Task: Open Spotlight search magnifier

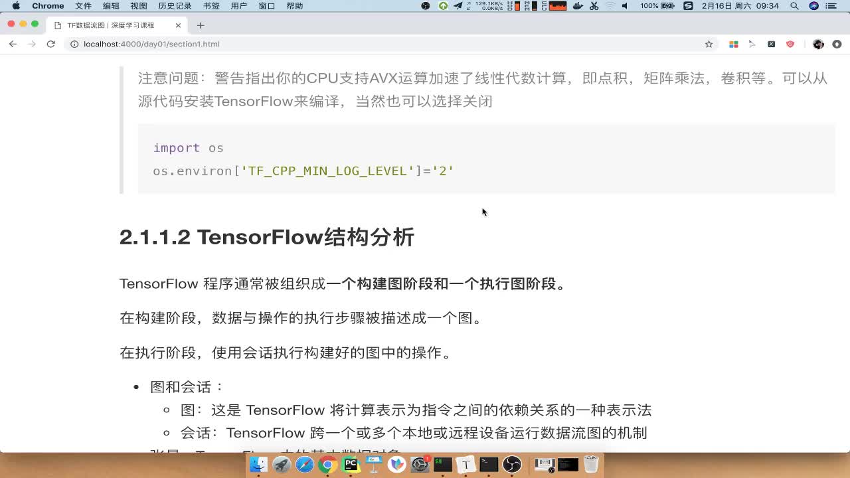Action: click(795, 6)
